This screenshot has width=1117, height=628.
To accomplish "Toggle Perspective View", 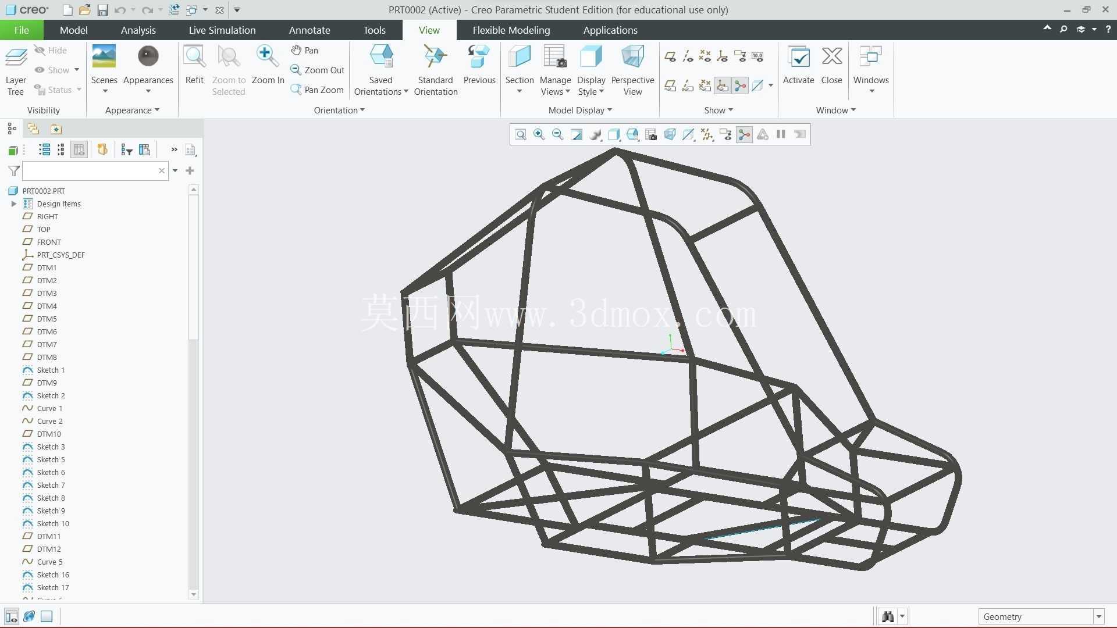I will (x=632, y=70).
